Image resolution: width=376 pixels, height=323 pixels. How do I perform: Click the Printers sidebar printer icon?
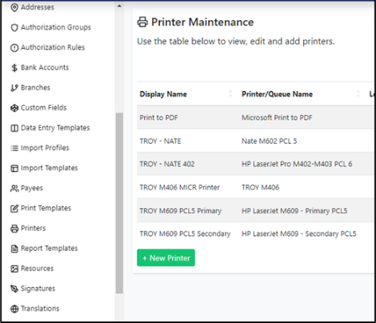tap(14, 229)
